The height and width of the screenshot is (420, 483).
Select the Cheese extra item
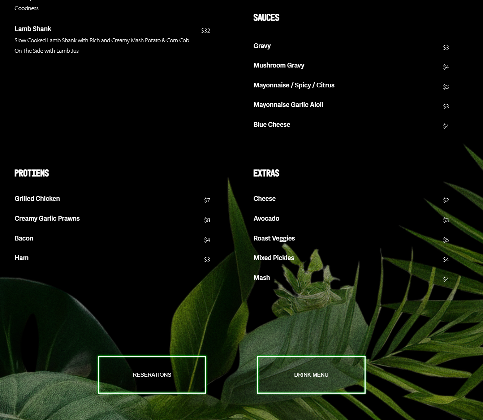(x=264, y=199)
